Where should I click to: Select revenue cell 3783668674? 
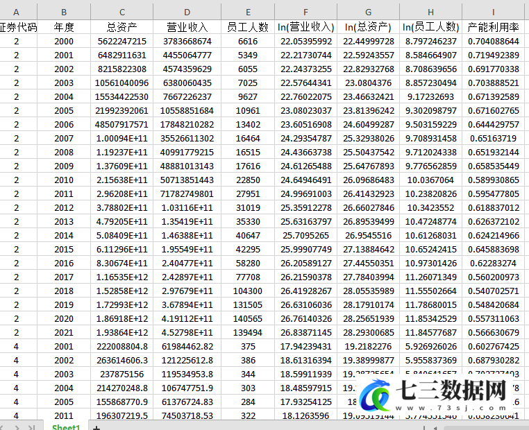tap(187, 41)
